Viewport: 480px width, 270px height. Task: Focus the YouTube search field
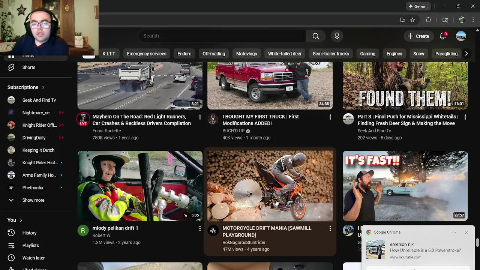[222, 36]
